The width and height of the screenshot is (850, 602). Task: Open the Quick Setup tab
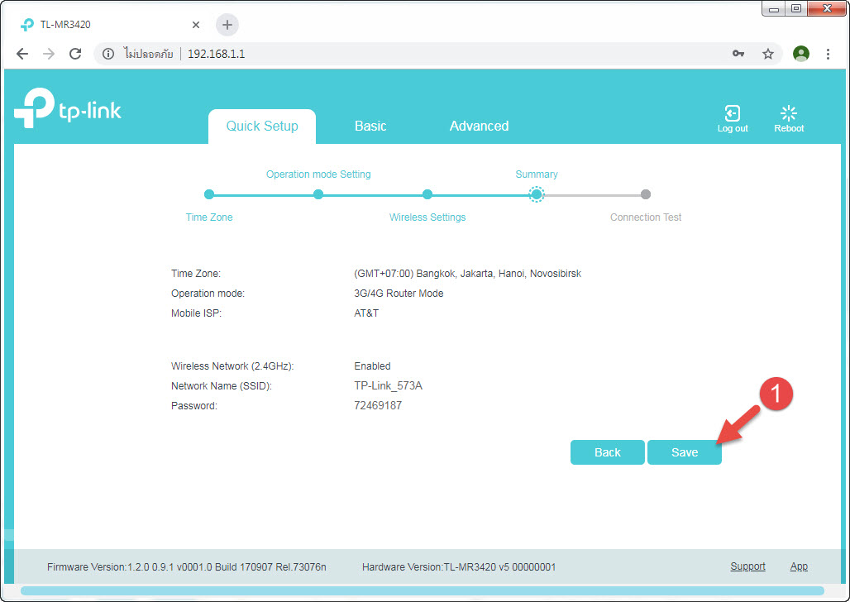click(262, 127)
